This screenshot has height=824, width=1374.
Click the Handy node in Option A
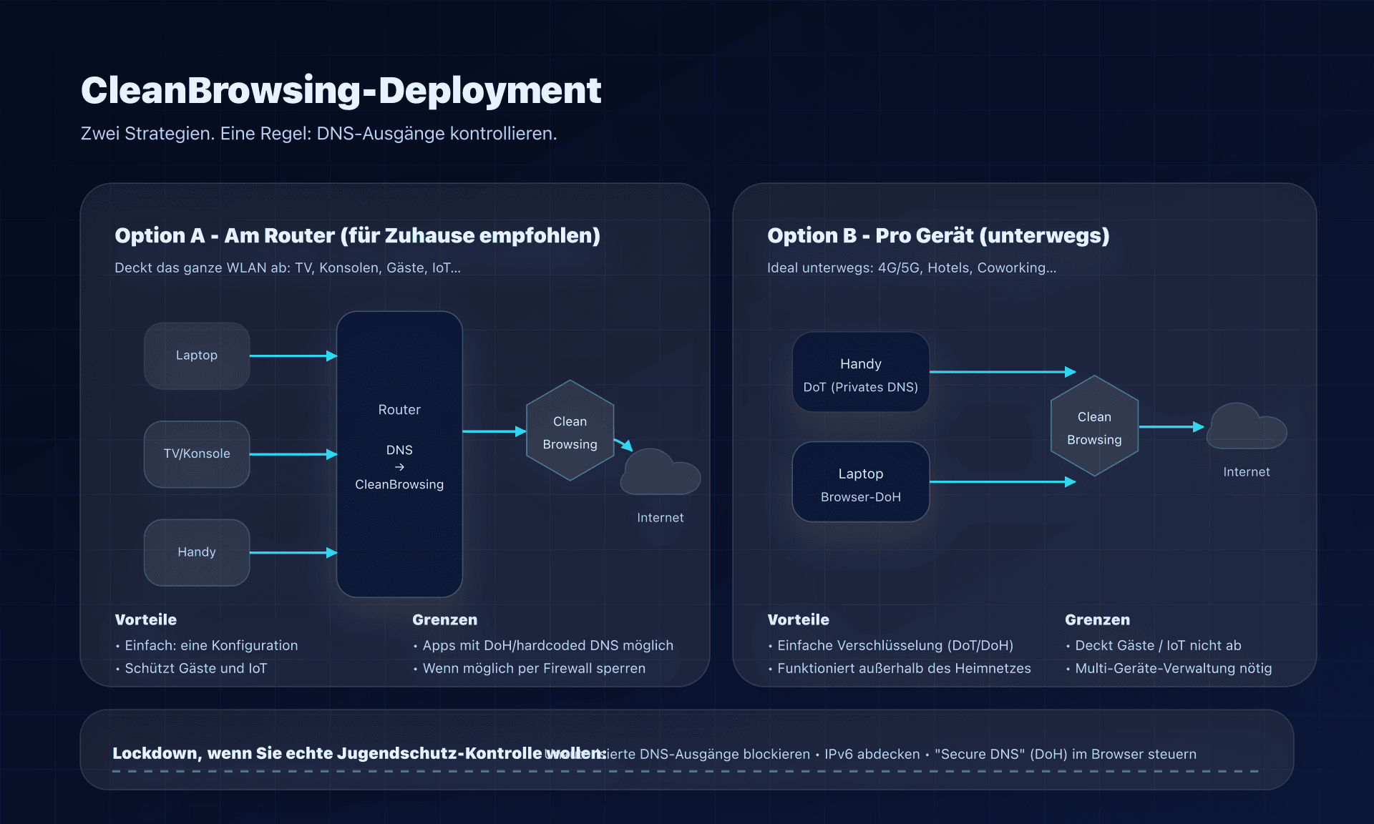197,552
